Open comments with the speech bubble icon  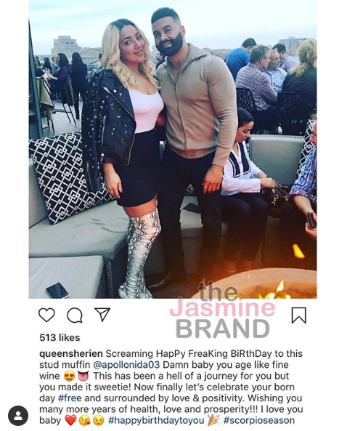tap(75, 315)
